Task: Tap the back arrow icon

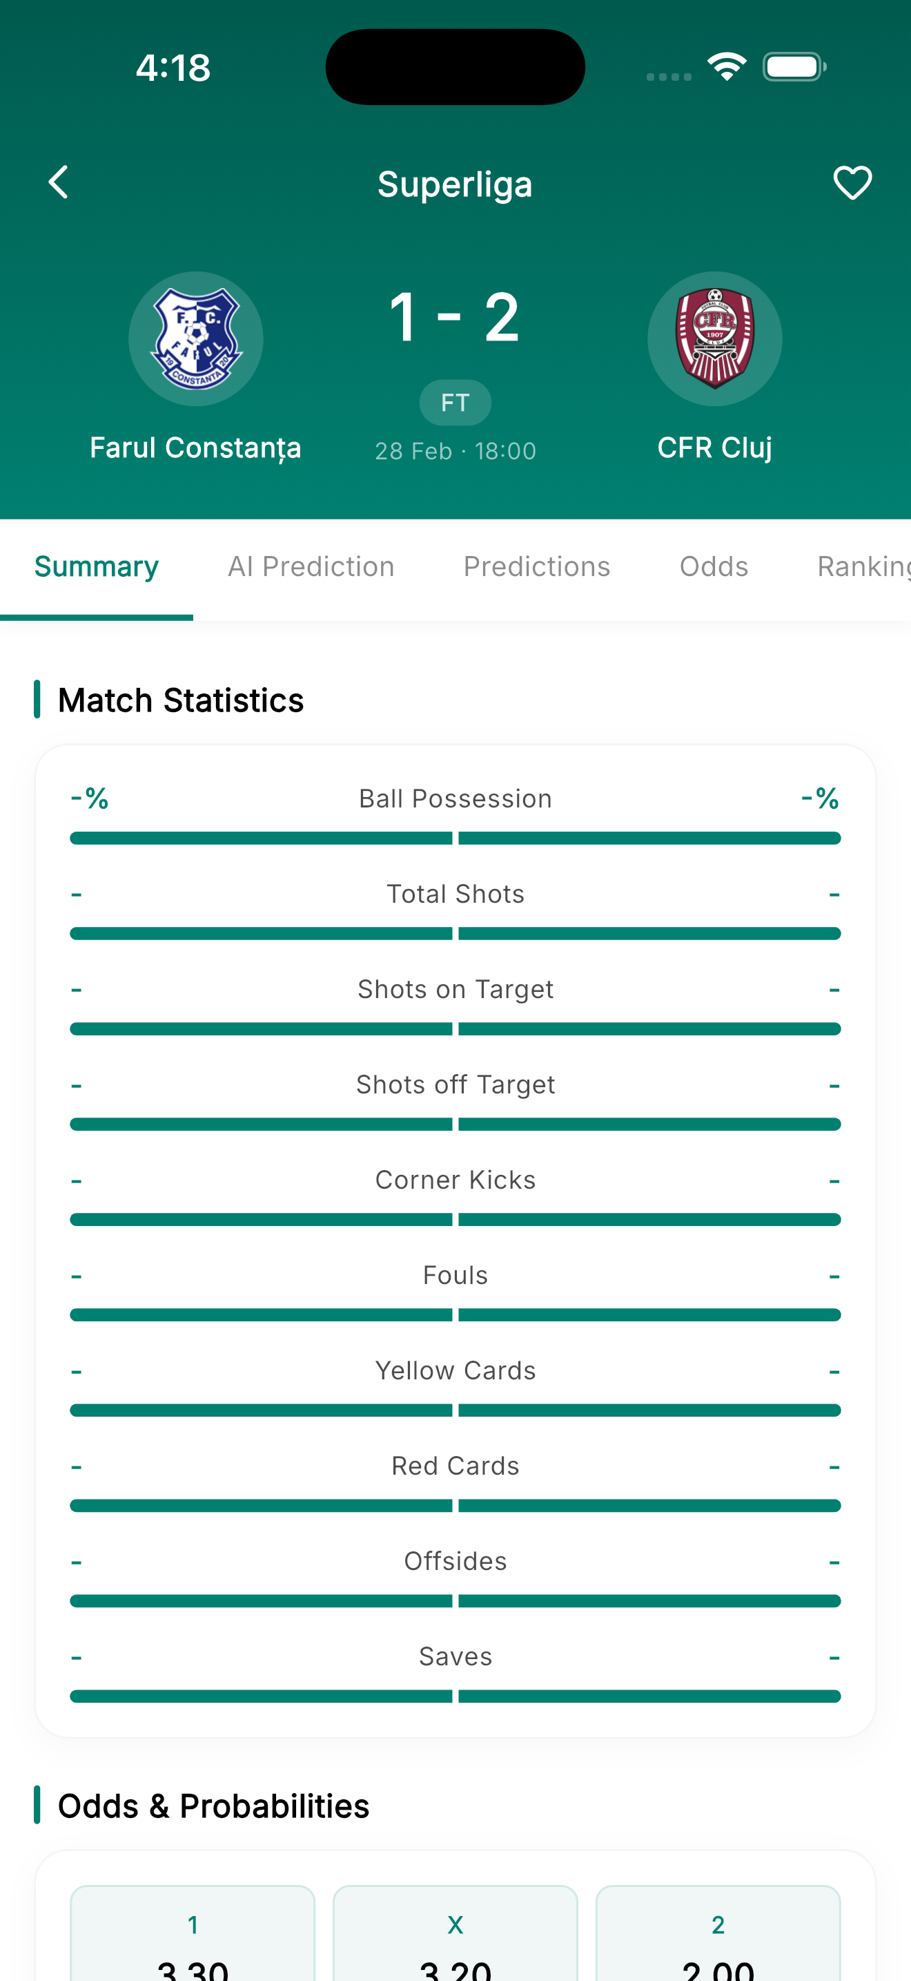Action: tap(59, 182)
